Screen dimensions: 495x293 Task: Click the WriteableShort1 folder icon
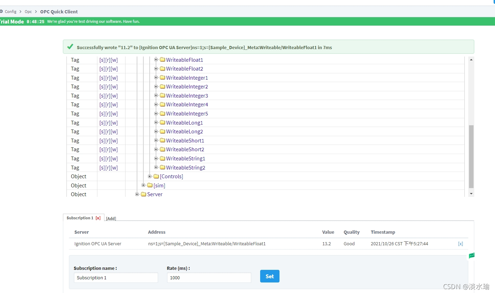(x=162, y=140)
